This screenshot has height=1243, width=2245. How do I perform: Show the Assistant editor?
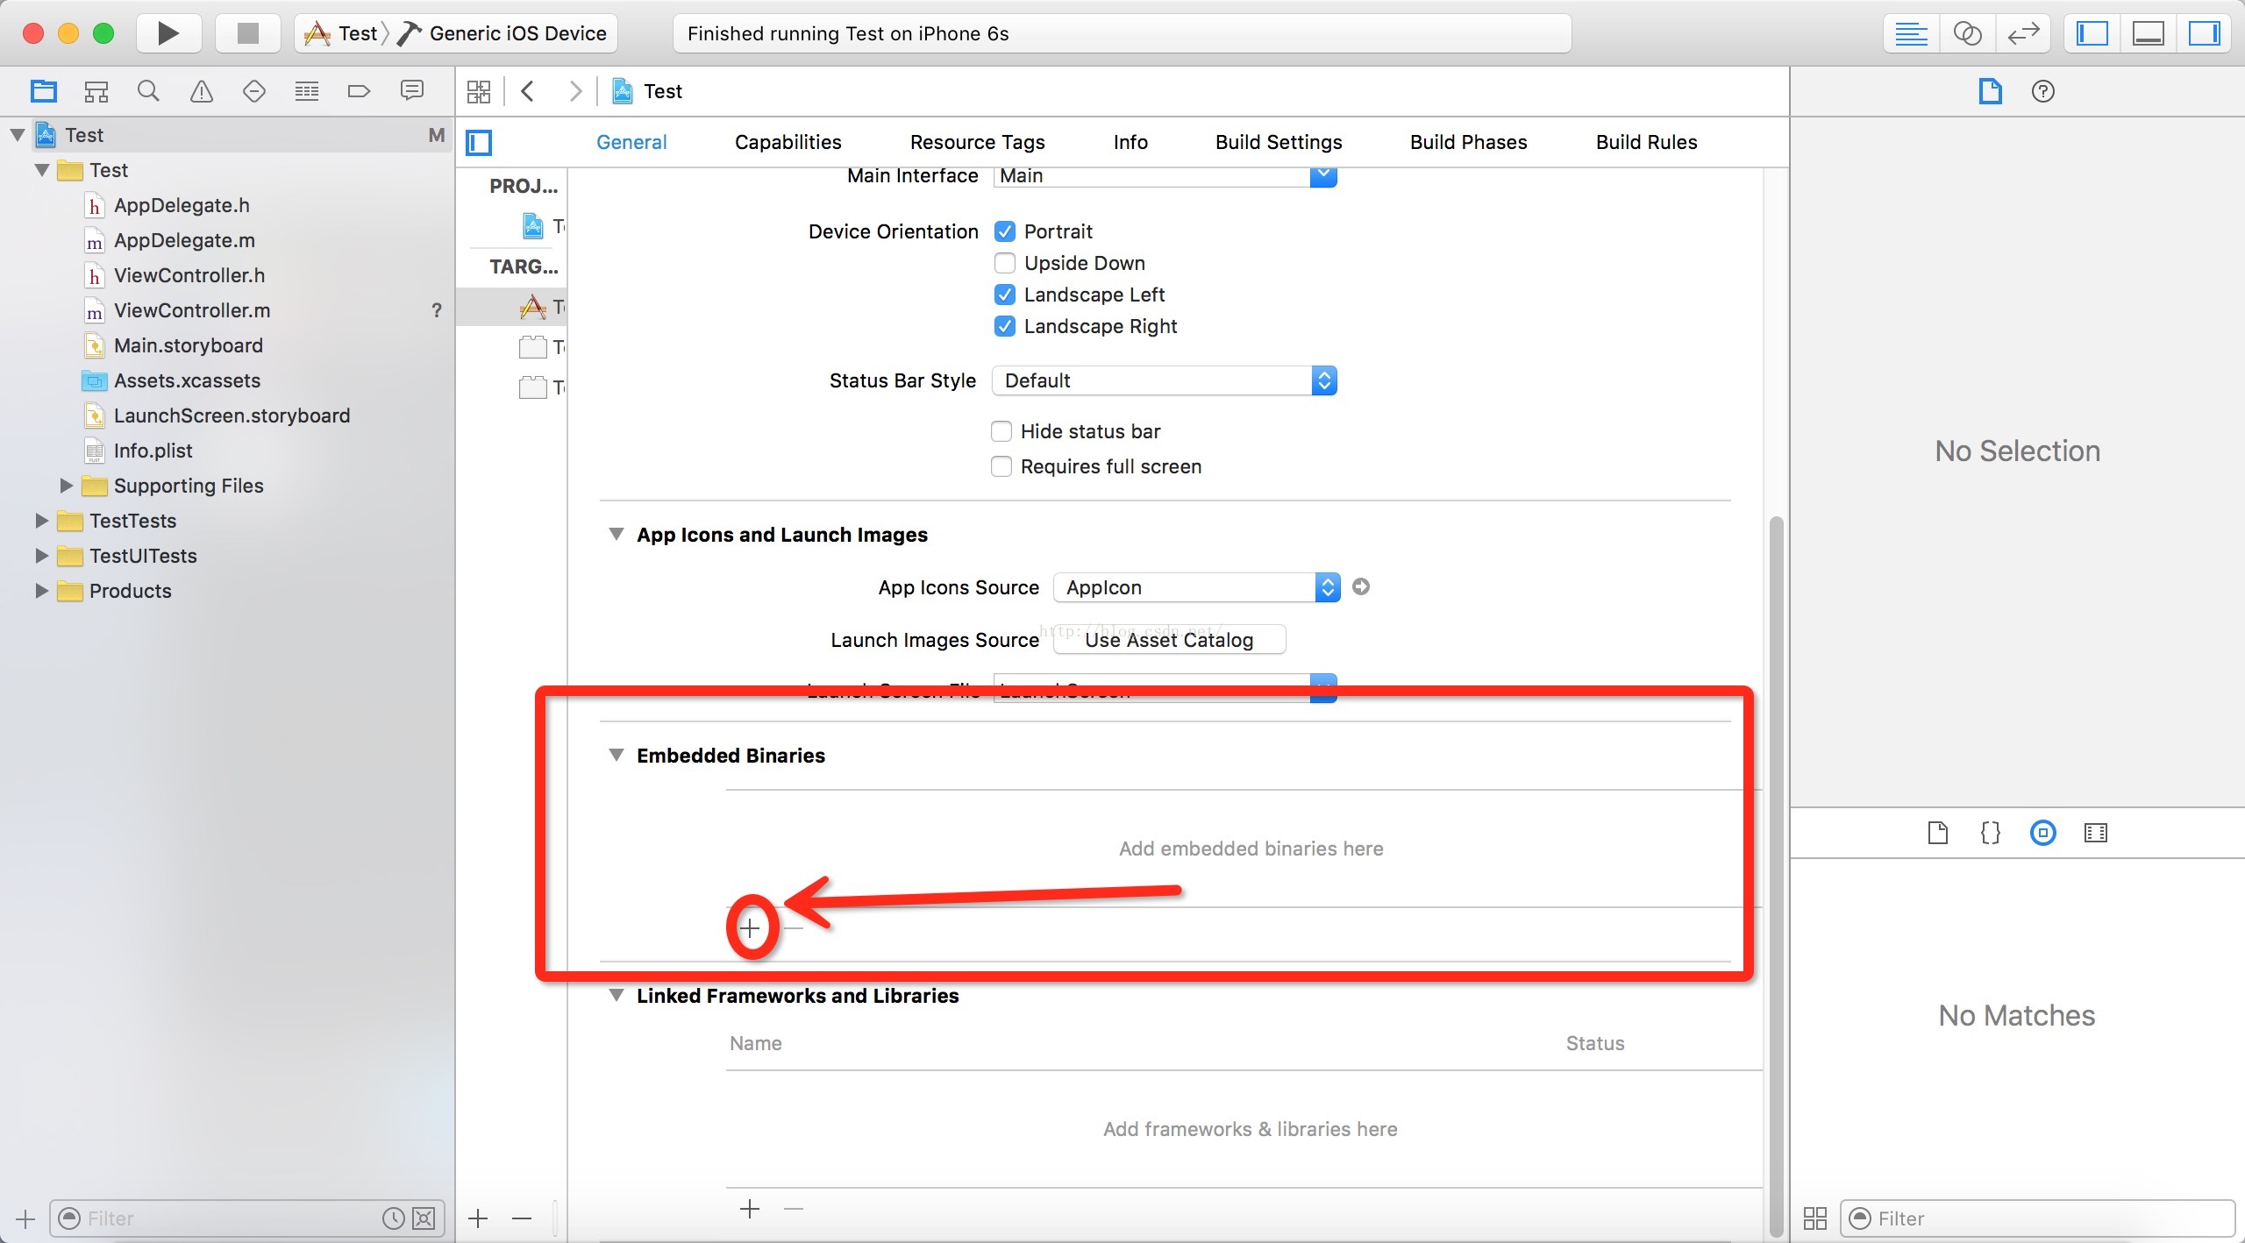tap(1967, 33)
